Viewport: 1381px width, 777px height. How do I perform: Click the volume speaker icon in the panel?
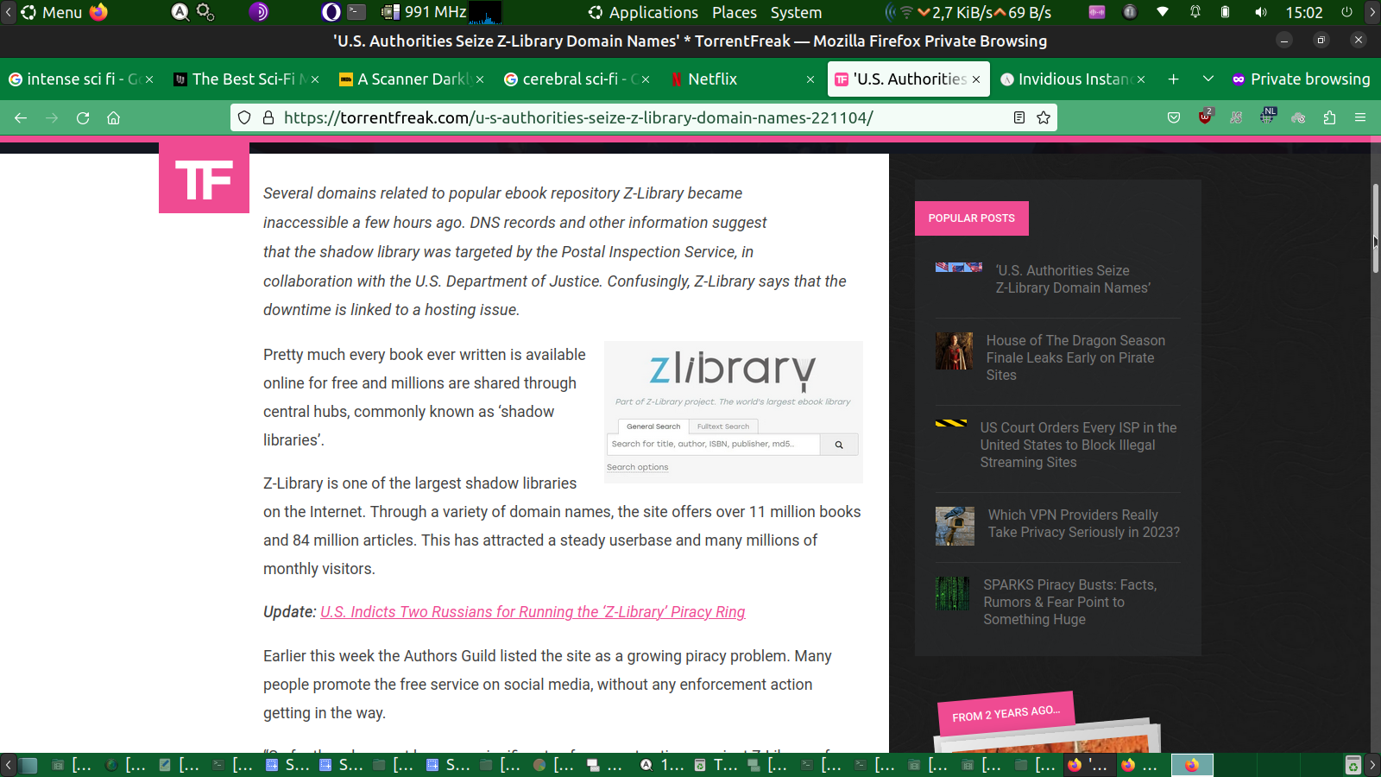1261,12
